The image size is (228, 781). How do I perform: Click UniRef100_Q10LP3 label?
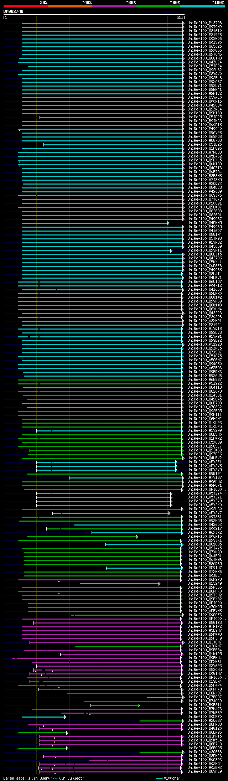[204, 423]
